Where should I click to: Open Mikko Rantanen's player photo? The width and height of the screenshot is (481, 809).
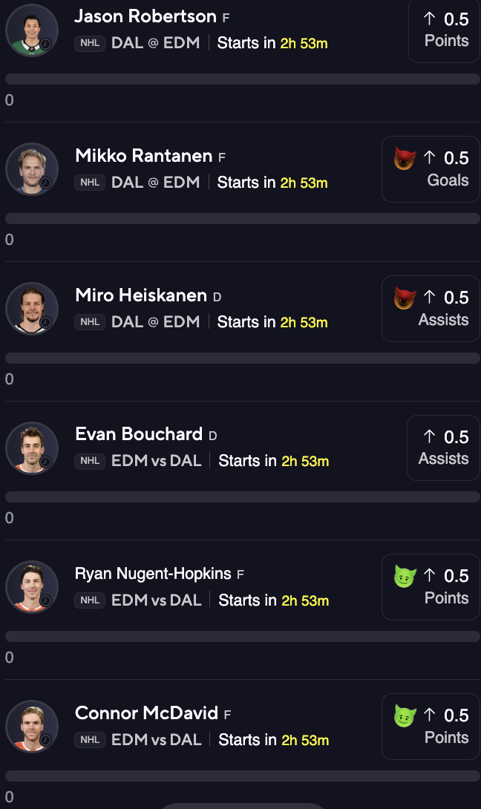coord(32,169)
